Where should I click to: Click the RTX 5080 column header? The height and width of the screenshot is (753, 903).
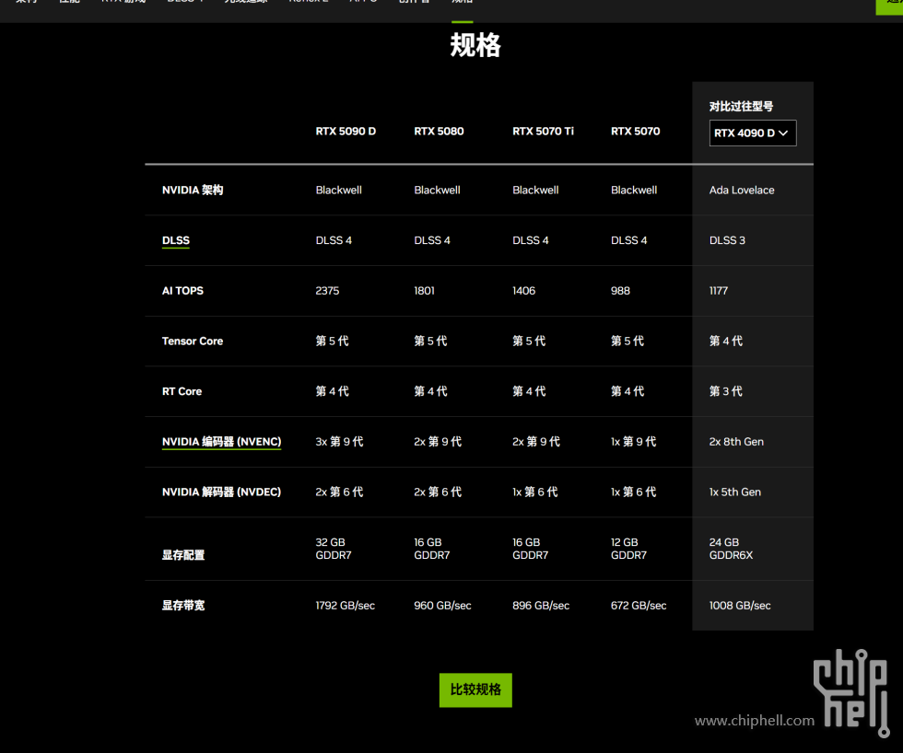pyautogui.click(x=439, y=131)
